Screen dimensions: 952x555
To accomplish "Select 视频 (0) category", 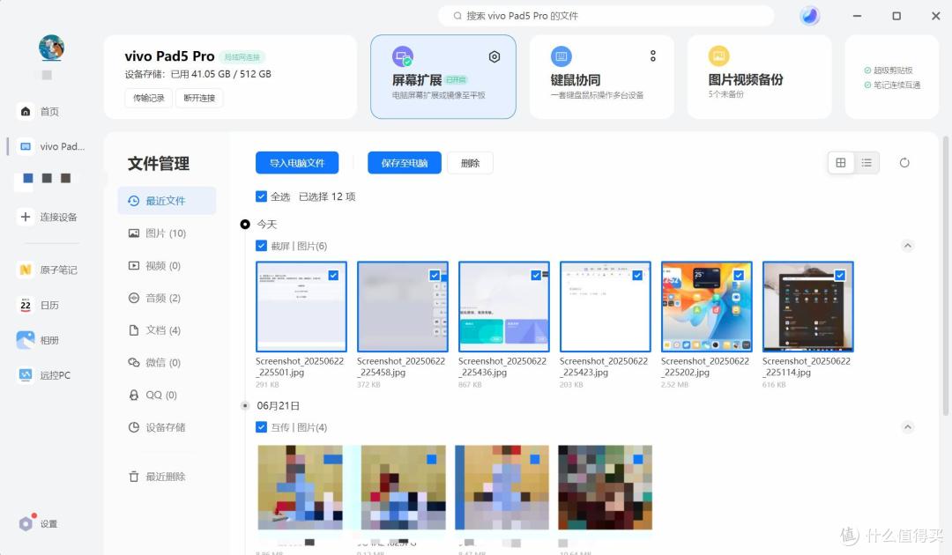I will [x=154, y=266].
